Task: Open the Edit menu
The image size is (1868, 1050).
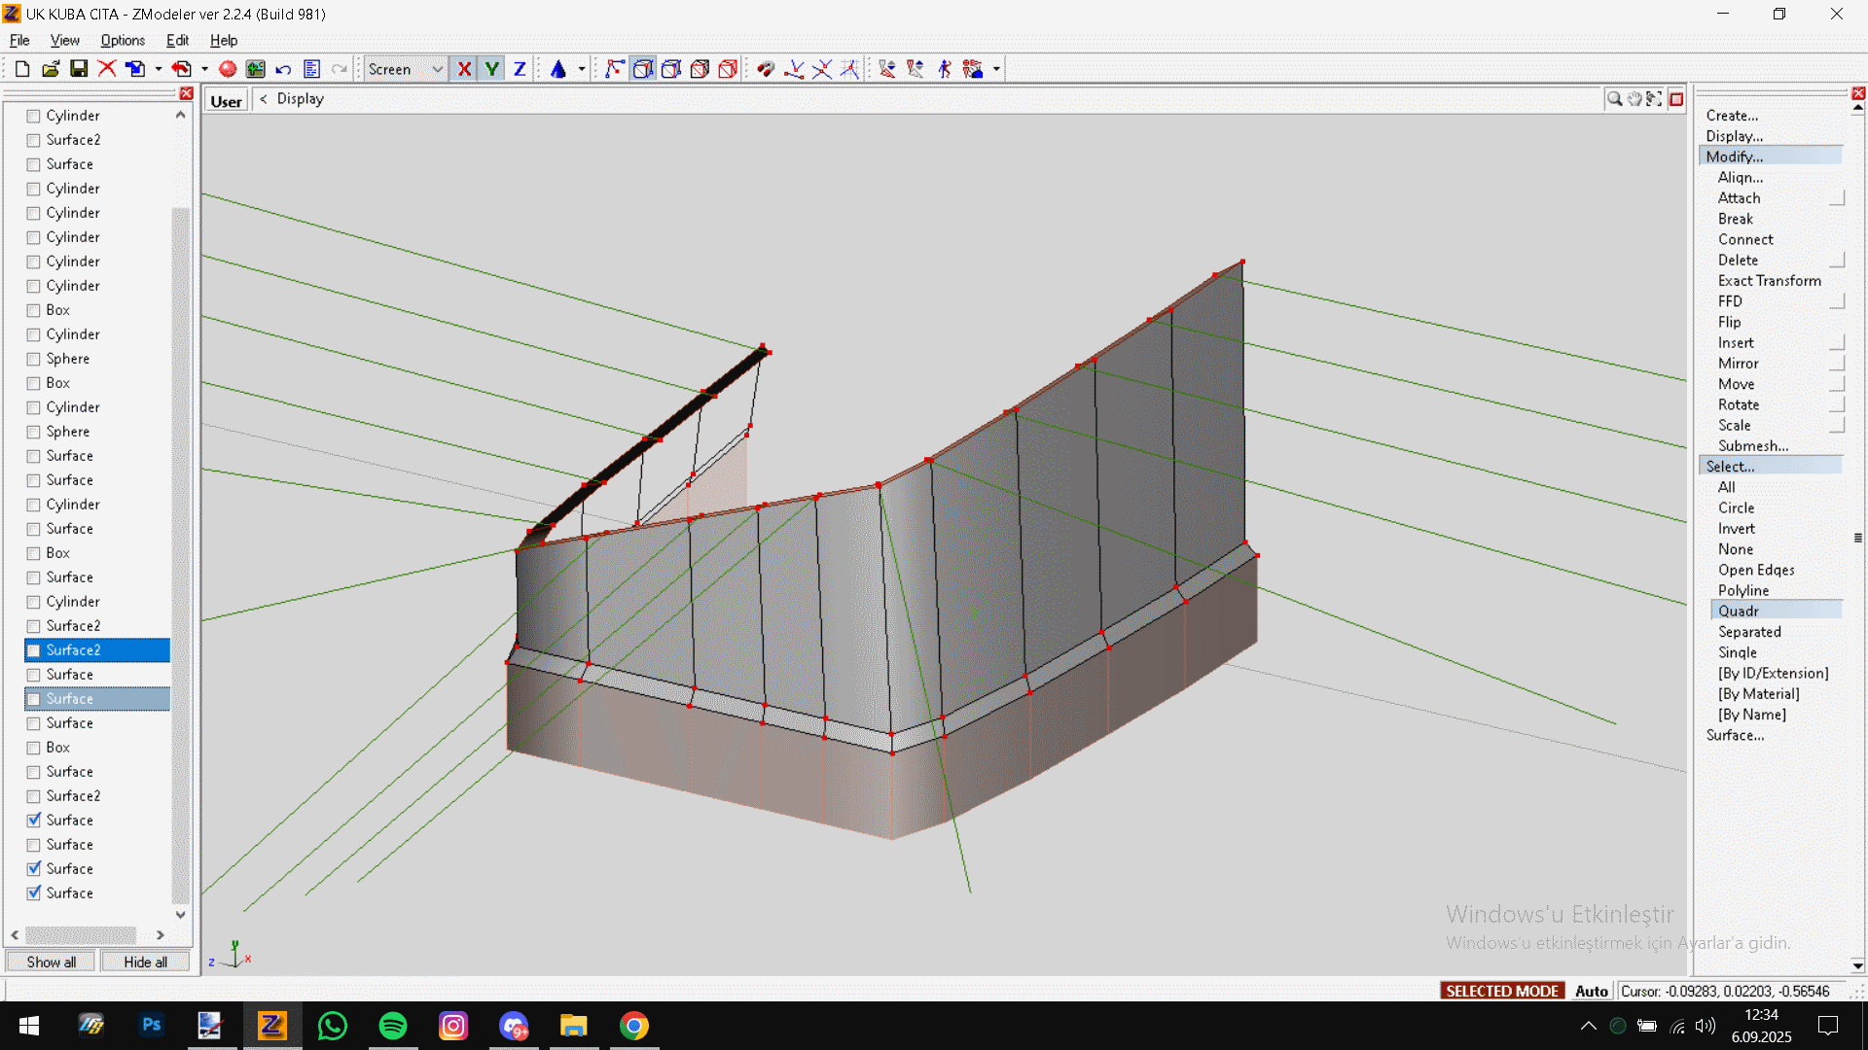Action: (177, 40)
